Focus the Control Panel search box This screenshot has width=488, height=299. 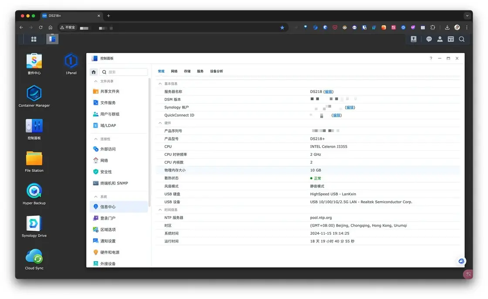[124, 72]
